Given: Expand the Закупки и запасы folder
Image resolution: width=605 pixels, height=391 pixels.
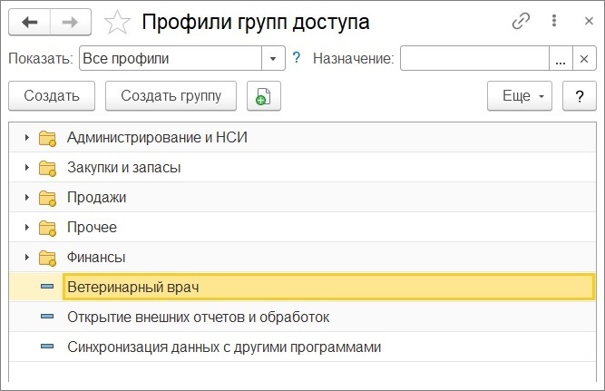Looking at the screenshot, I should [26, 168].
